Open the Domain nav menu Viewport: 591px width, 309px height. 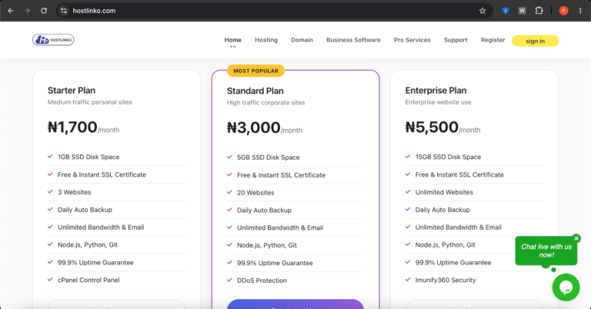click(302, 40)
